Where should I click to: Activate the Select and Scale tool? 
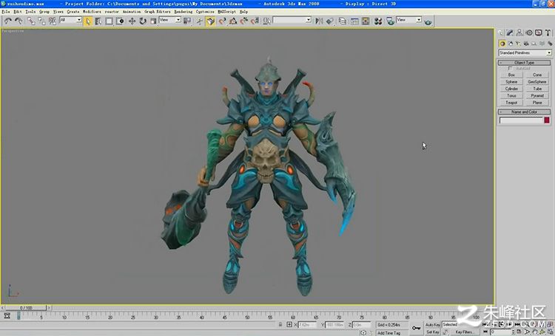pyautogui.click(x=153, y=21)
